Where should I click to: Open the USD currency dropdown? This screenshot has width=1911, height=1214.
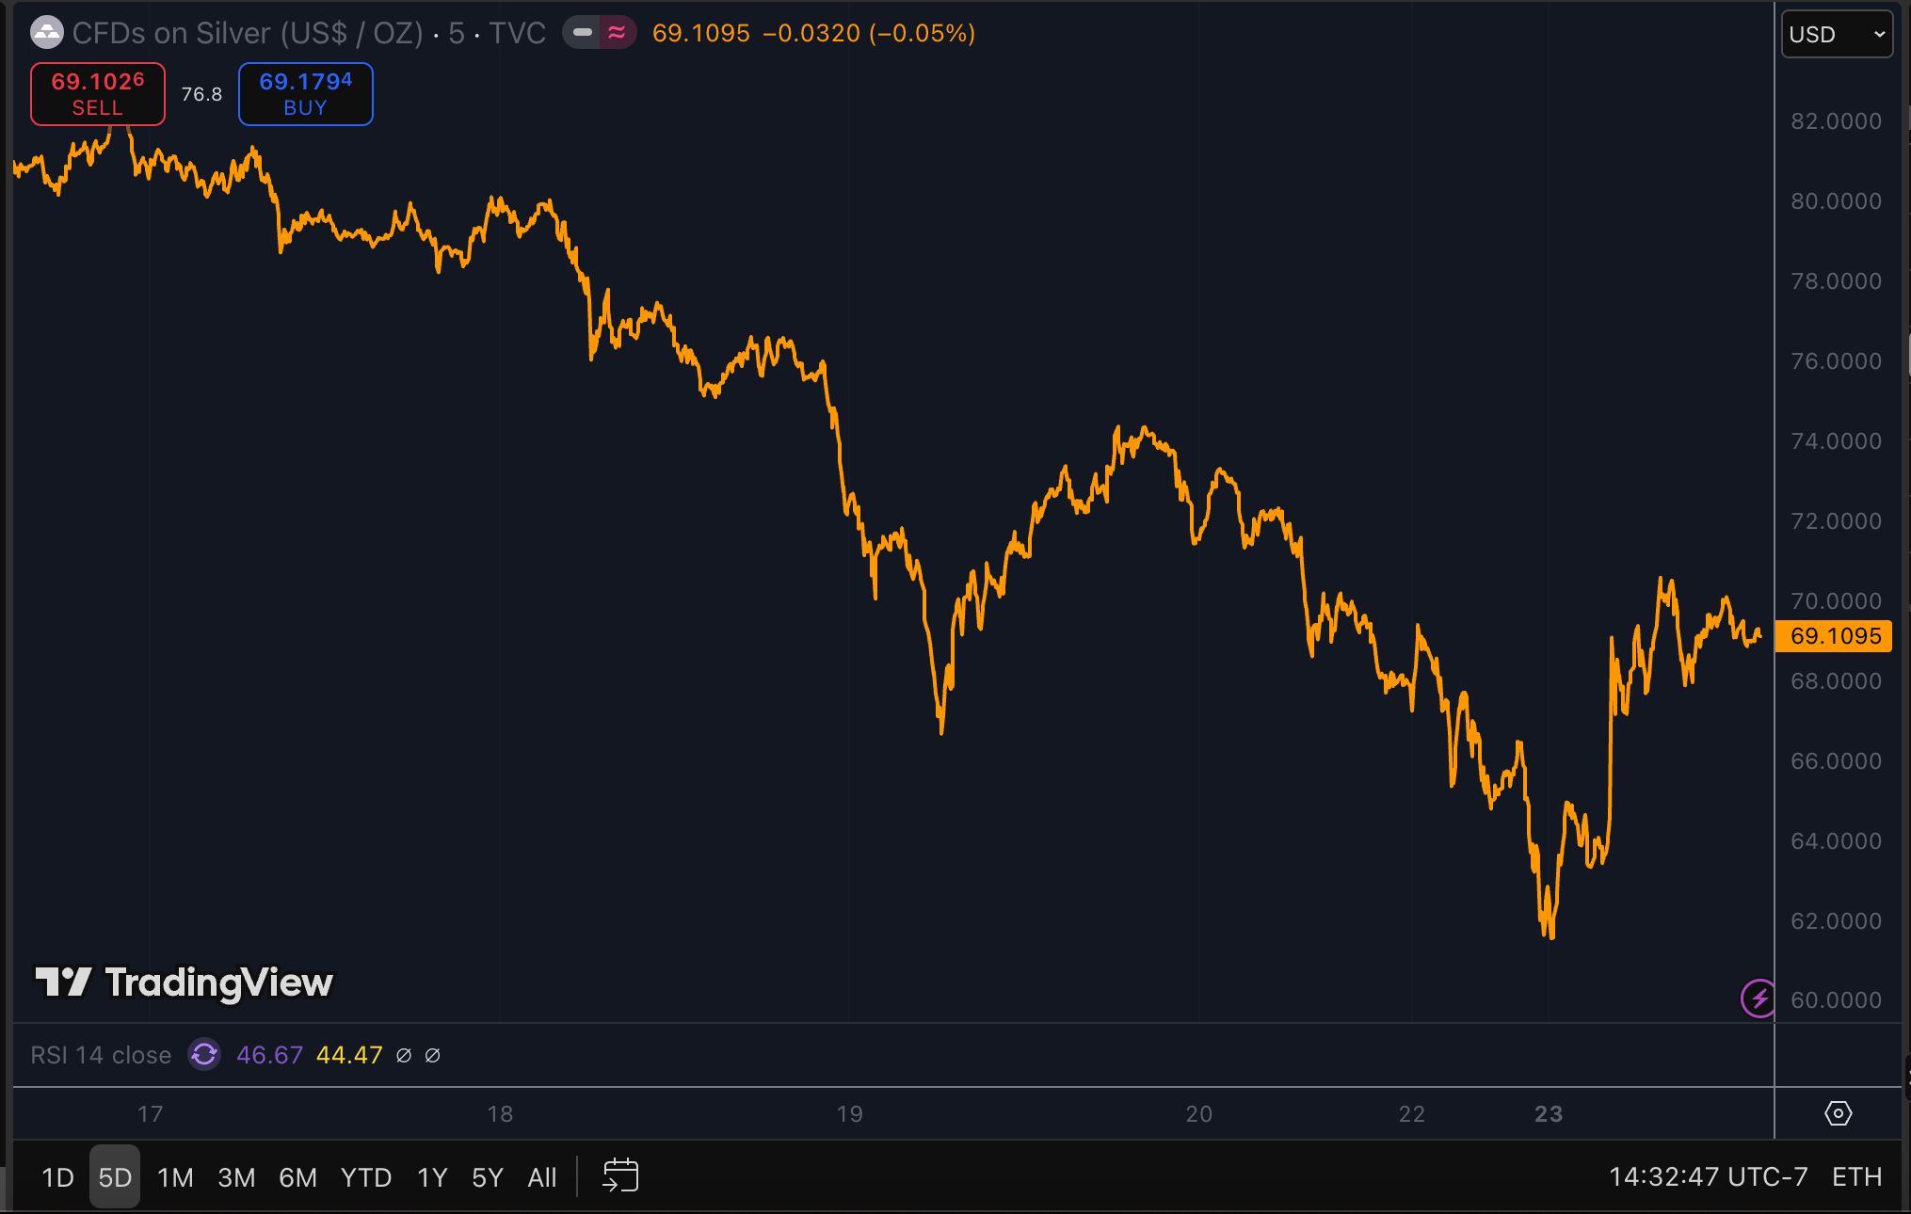[1836, 34]
